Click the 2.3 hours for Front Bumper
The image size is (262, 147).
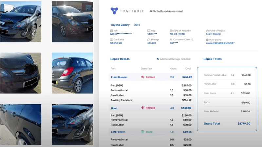pyautogui.click(x=172, y=77)
